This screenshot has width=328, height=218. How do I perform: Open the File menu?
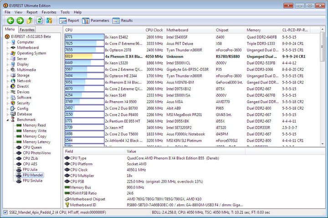tap(8, 12)
